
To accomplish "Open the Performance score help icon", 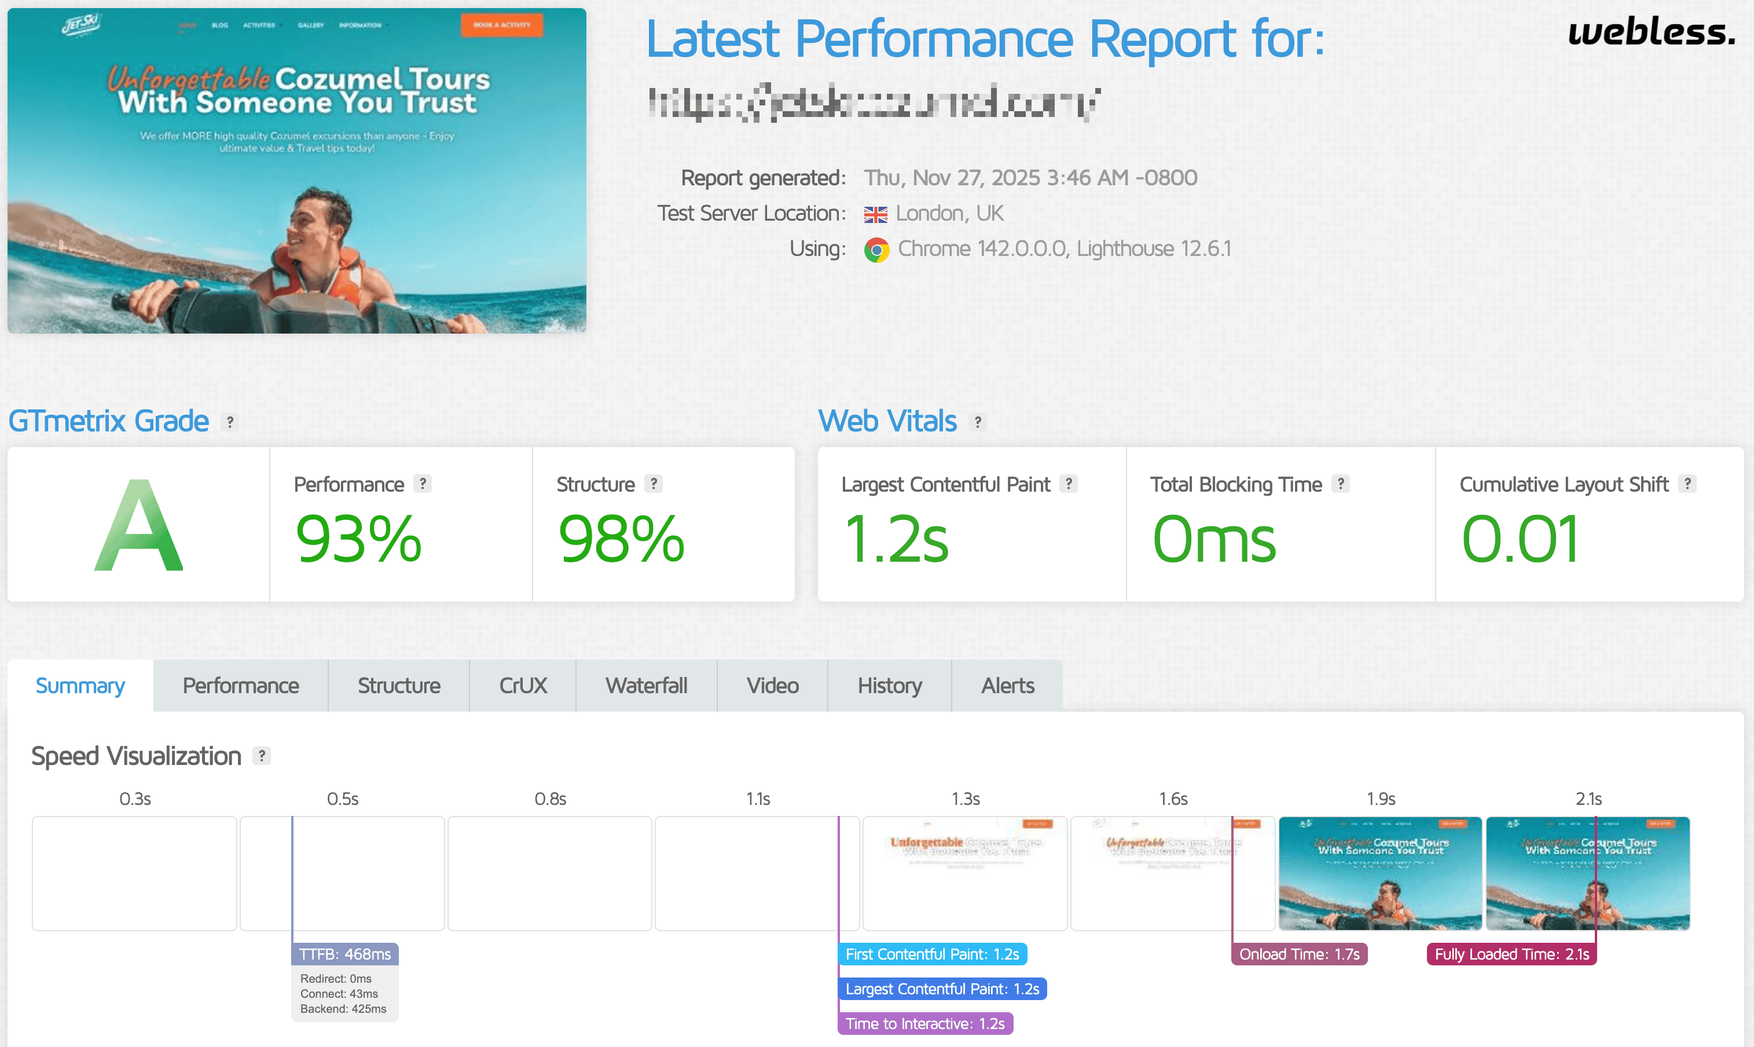I will point(423,484).
